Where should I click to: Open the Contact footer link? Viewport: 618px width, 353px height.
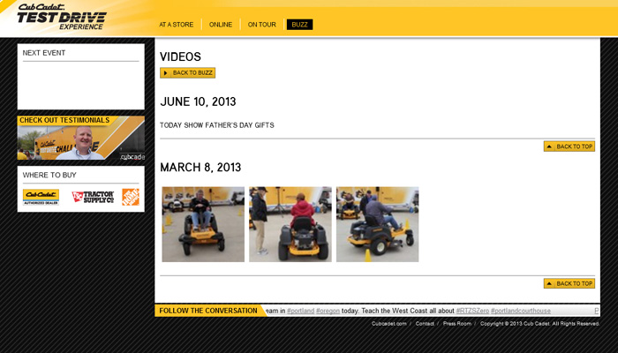[x=425, y=324]
